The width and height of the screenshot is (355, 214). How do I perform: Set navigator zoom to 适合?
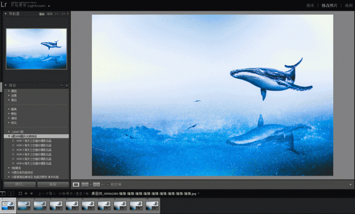tap(42, 14)
